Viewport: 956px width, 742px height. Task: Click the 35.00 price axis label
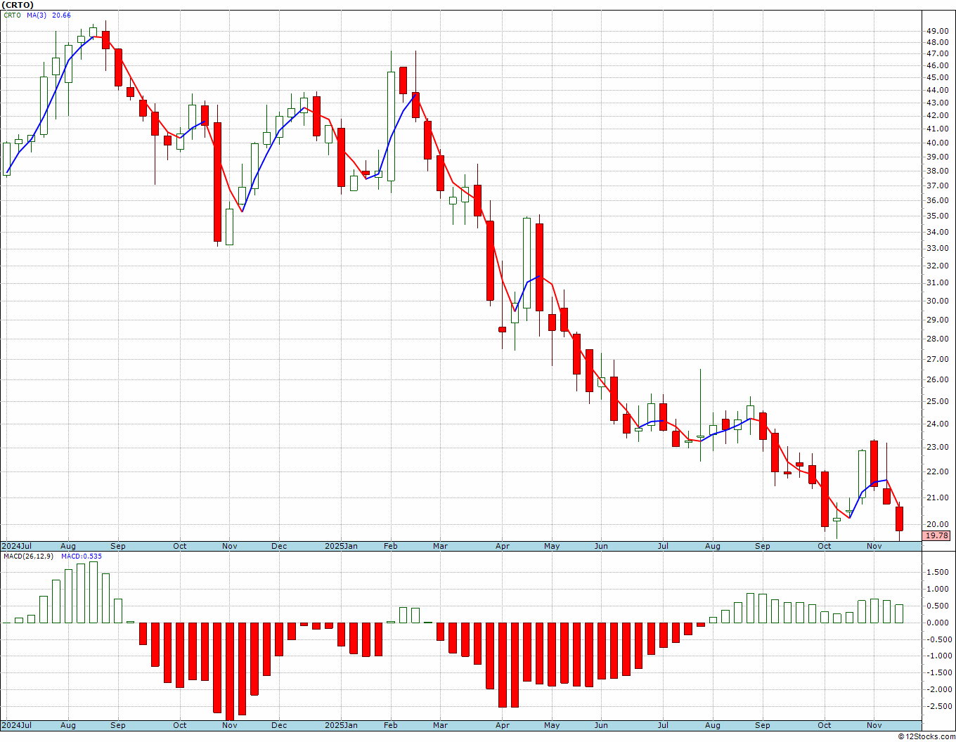point(937,216)
